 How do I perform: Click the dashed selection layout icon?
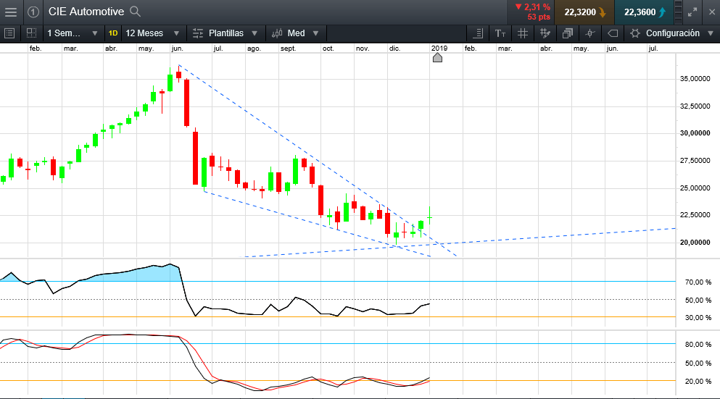coord(31,33)
